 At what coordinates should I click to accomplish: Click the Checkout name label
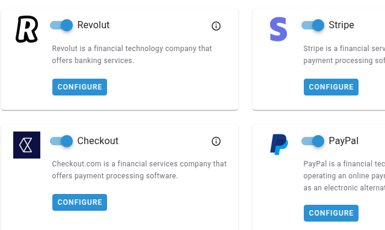(x=97, y=141)
